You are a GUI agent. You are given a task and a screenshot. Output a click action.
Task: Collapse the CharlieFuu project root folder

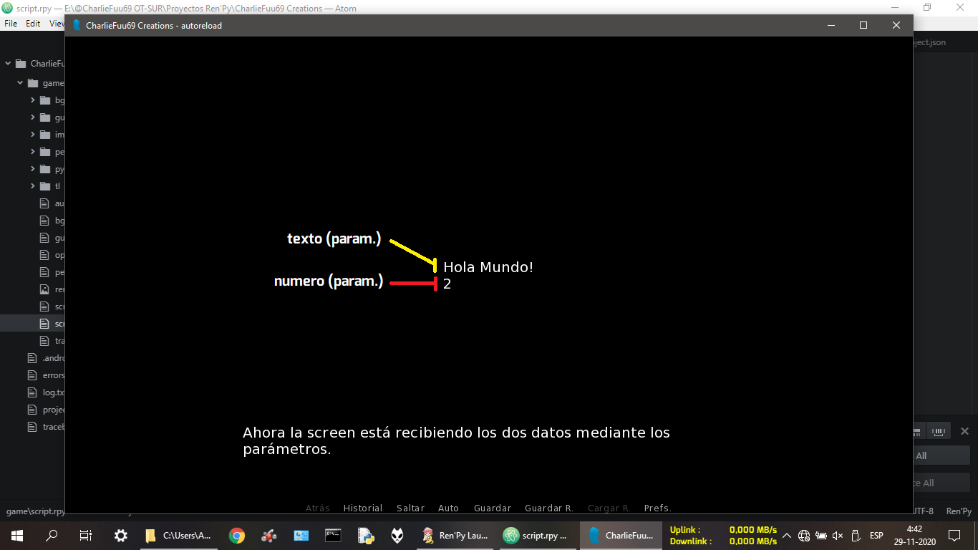pos(8,64)
